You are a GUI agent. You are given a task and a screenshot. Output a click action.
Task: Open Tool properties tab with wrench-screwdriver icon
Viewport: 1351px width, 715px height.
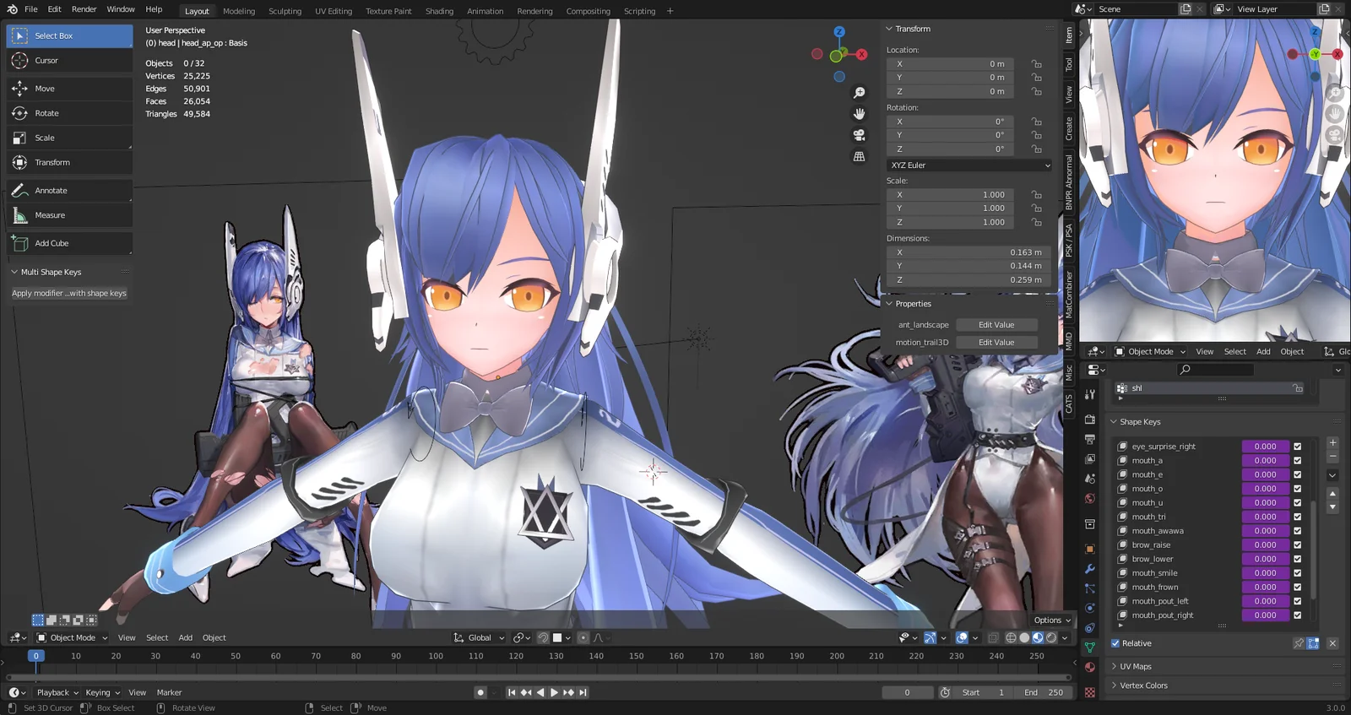click(x=1090, y=394)
